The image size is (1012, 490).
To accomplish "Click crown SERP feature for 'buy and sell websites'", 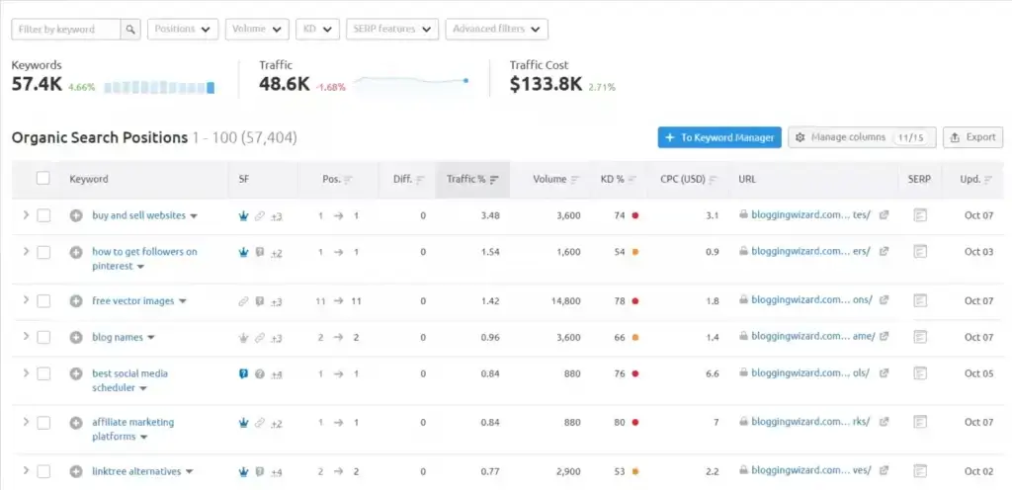I will coord(243,216).
